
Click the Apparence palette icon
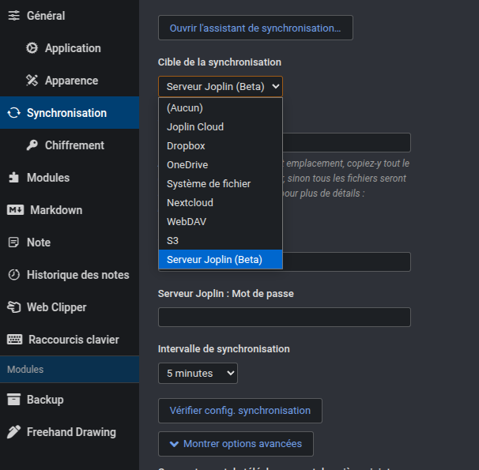click(x=32, y=81)
